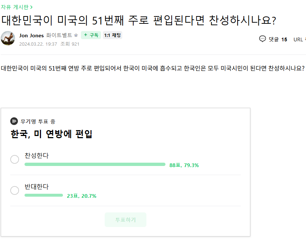The height and width of the screenshot is (242, 306).
Task: Select the 반대한다 radio button
Action: [15, 190]
